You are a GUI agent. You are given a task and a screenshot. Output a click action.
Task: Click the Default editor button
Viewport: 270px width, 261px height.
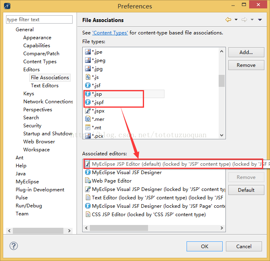tap(246, 190)
